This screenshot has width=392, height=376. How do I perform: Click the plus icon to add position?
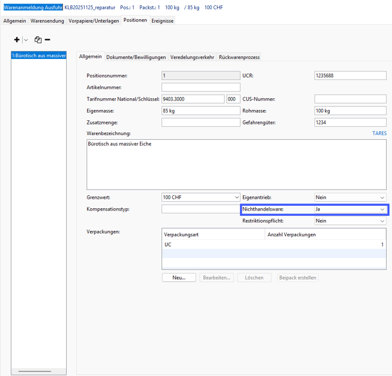[17, 40]
